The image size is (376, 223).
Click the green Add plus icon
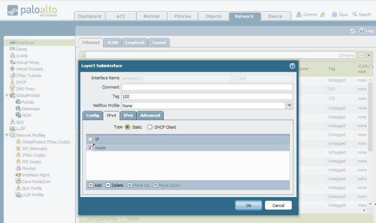[91, 185]
